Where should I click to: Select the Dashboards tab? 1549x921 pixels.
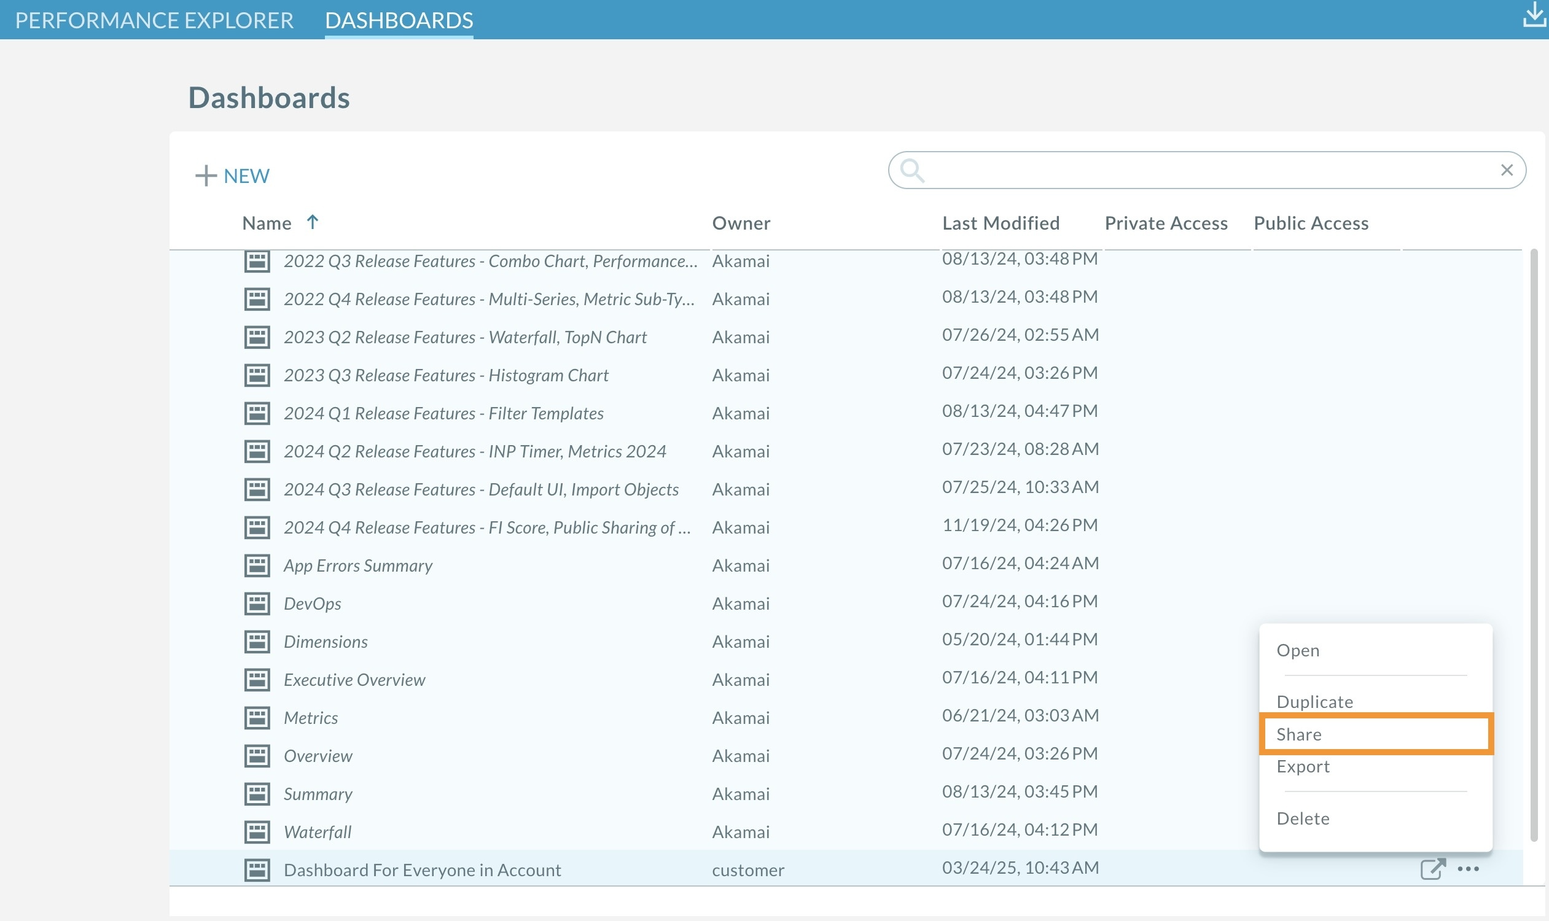pos(399,20)
